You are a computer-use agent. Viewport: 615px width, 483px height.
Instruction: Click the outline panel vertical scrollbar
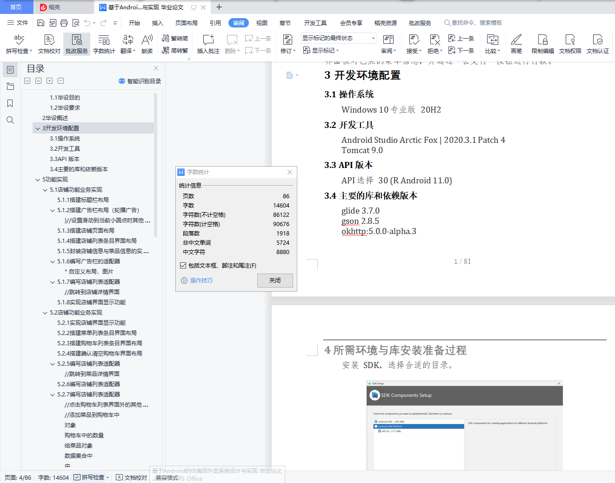155,165
